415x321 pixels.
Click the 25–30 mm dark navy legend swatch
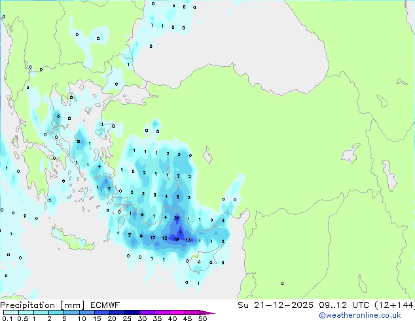pyautogui.click(x=132, y=312)
